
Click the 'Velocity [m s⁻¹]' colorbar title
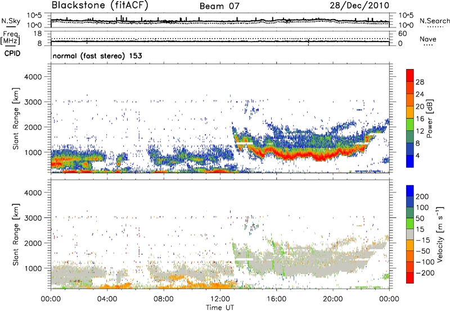440,234
